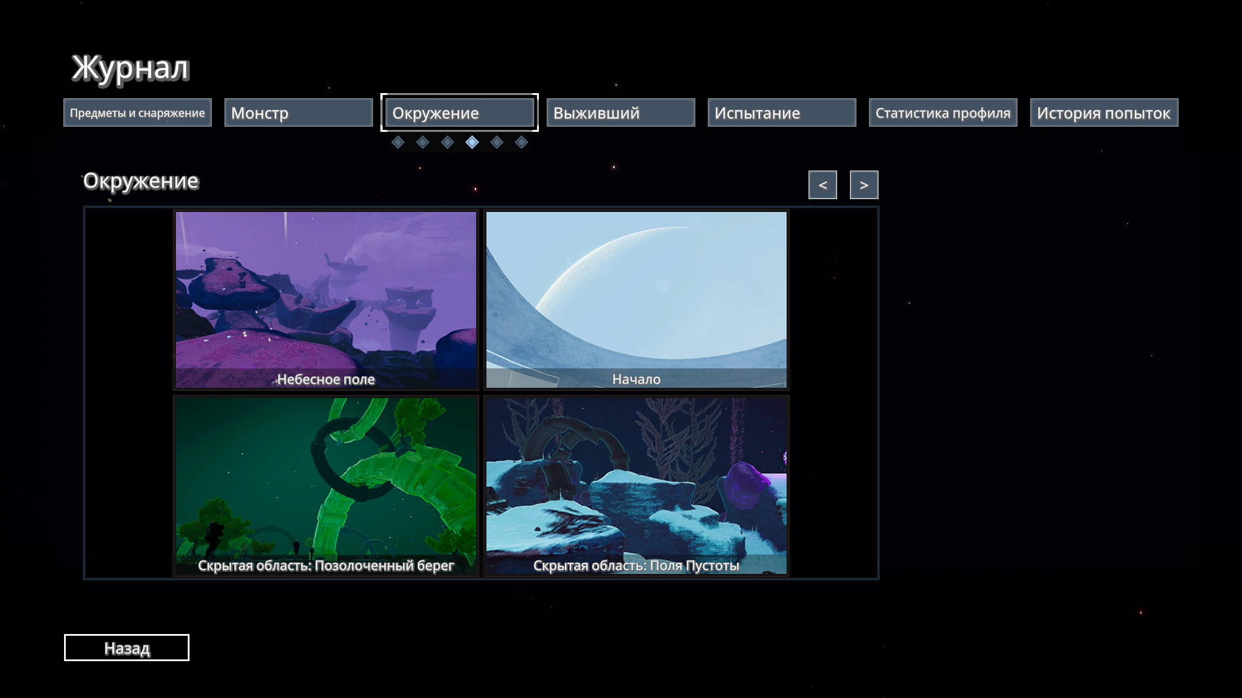Open the Небесное поле environment entry
The image size is (1242, 698).
click(326, 299)
